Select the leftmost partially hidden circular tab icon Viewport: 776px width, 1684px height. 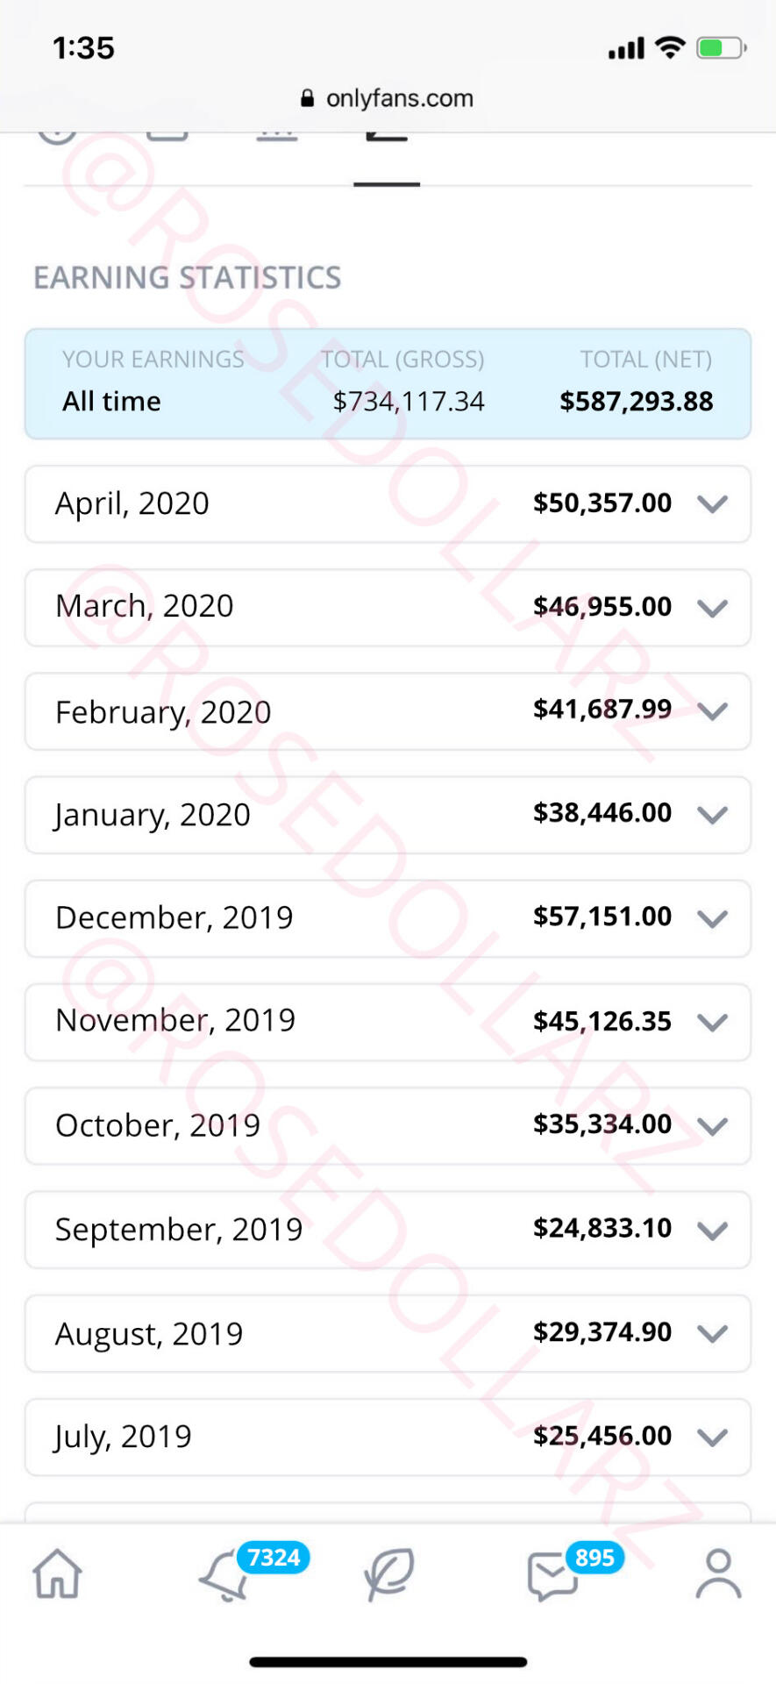[x=58, y=135]
